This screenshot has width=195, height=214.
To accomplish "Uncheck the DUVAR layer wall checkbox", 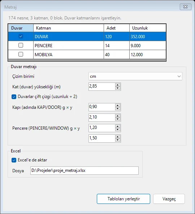I will [x=21, y=36].
